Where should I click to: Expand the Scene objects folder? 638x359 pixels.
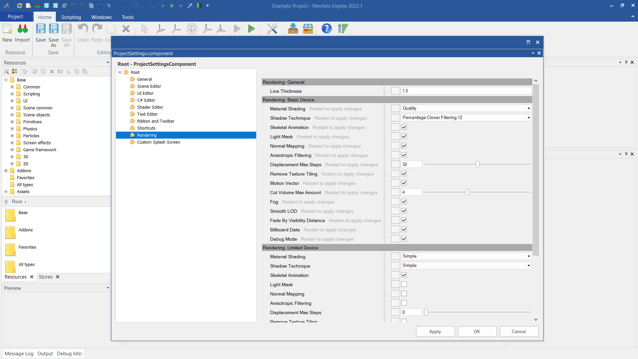[12, 115]
